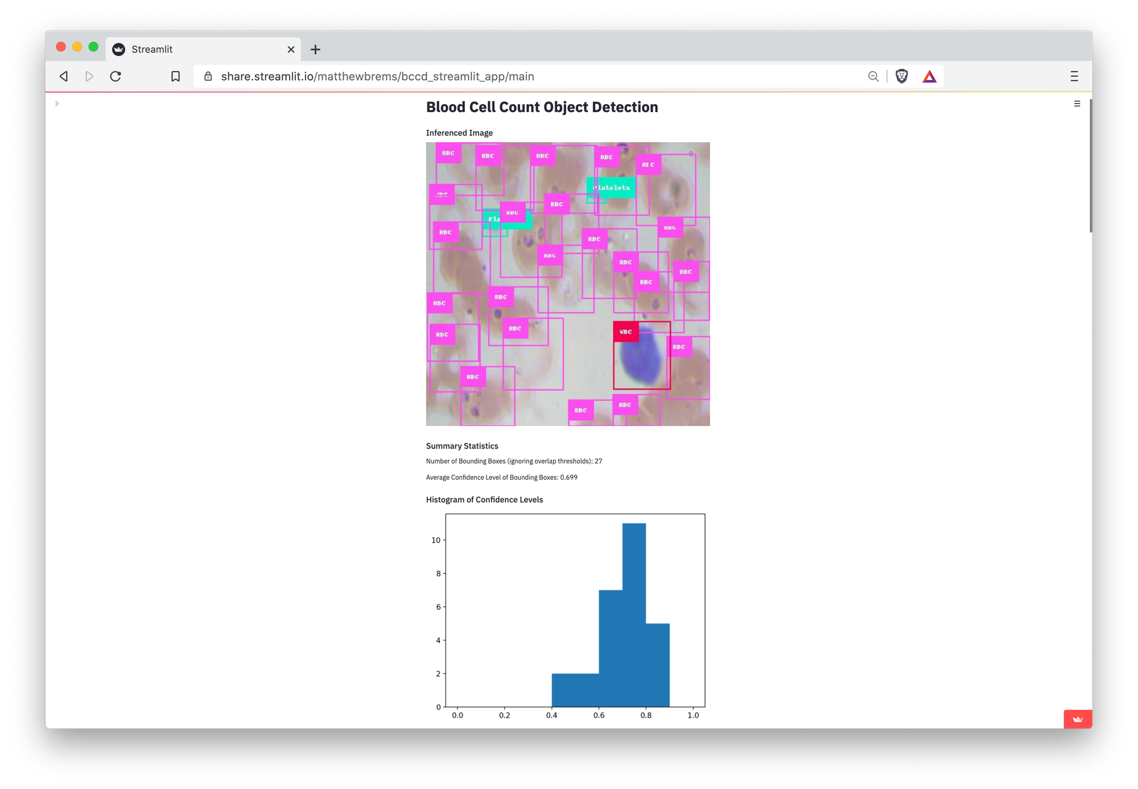Click the green Platelets label box
1138x789 pixels.
(x=612, y=187)
